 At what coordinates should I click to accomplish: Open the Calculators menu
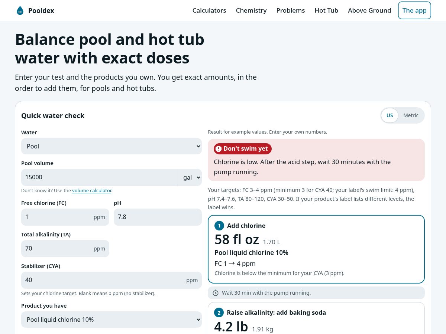[x=209, y=10]
